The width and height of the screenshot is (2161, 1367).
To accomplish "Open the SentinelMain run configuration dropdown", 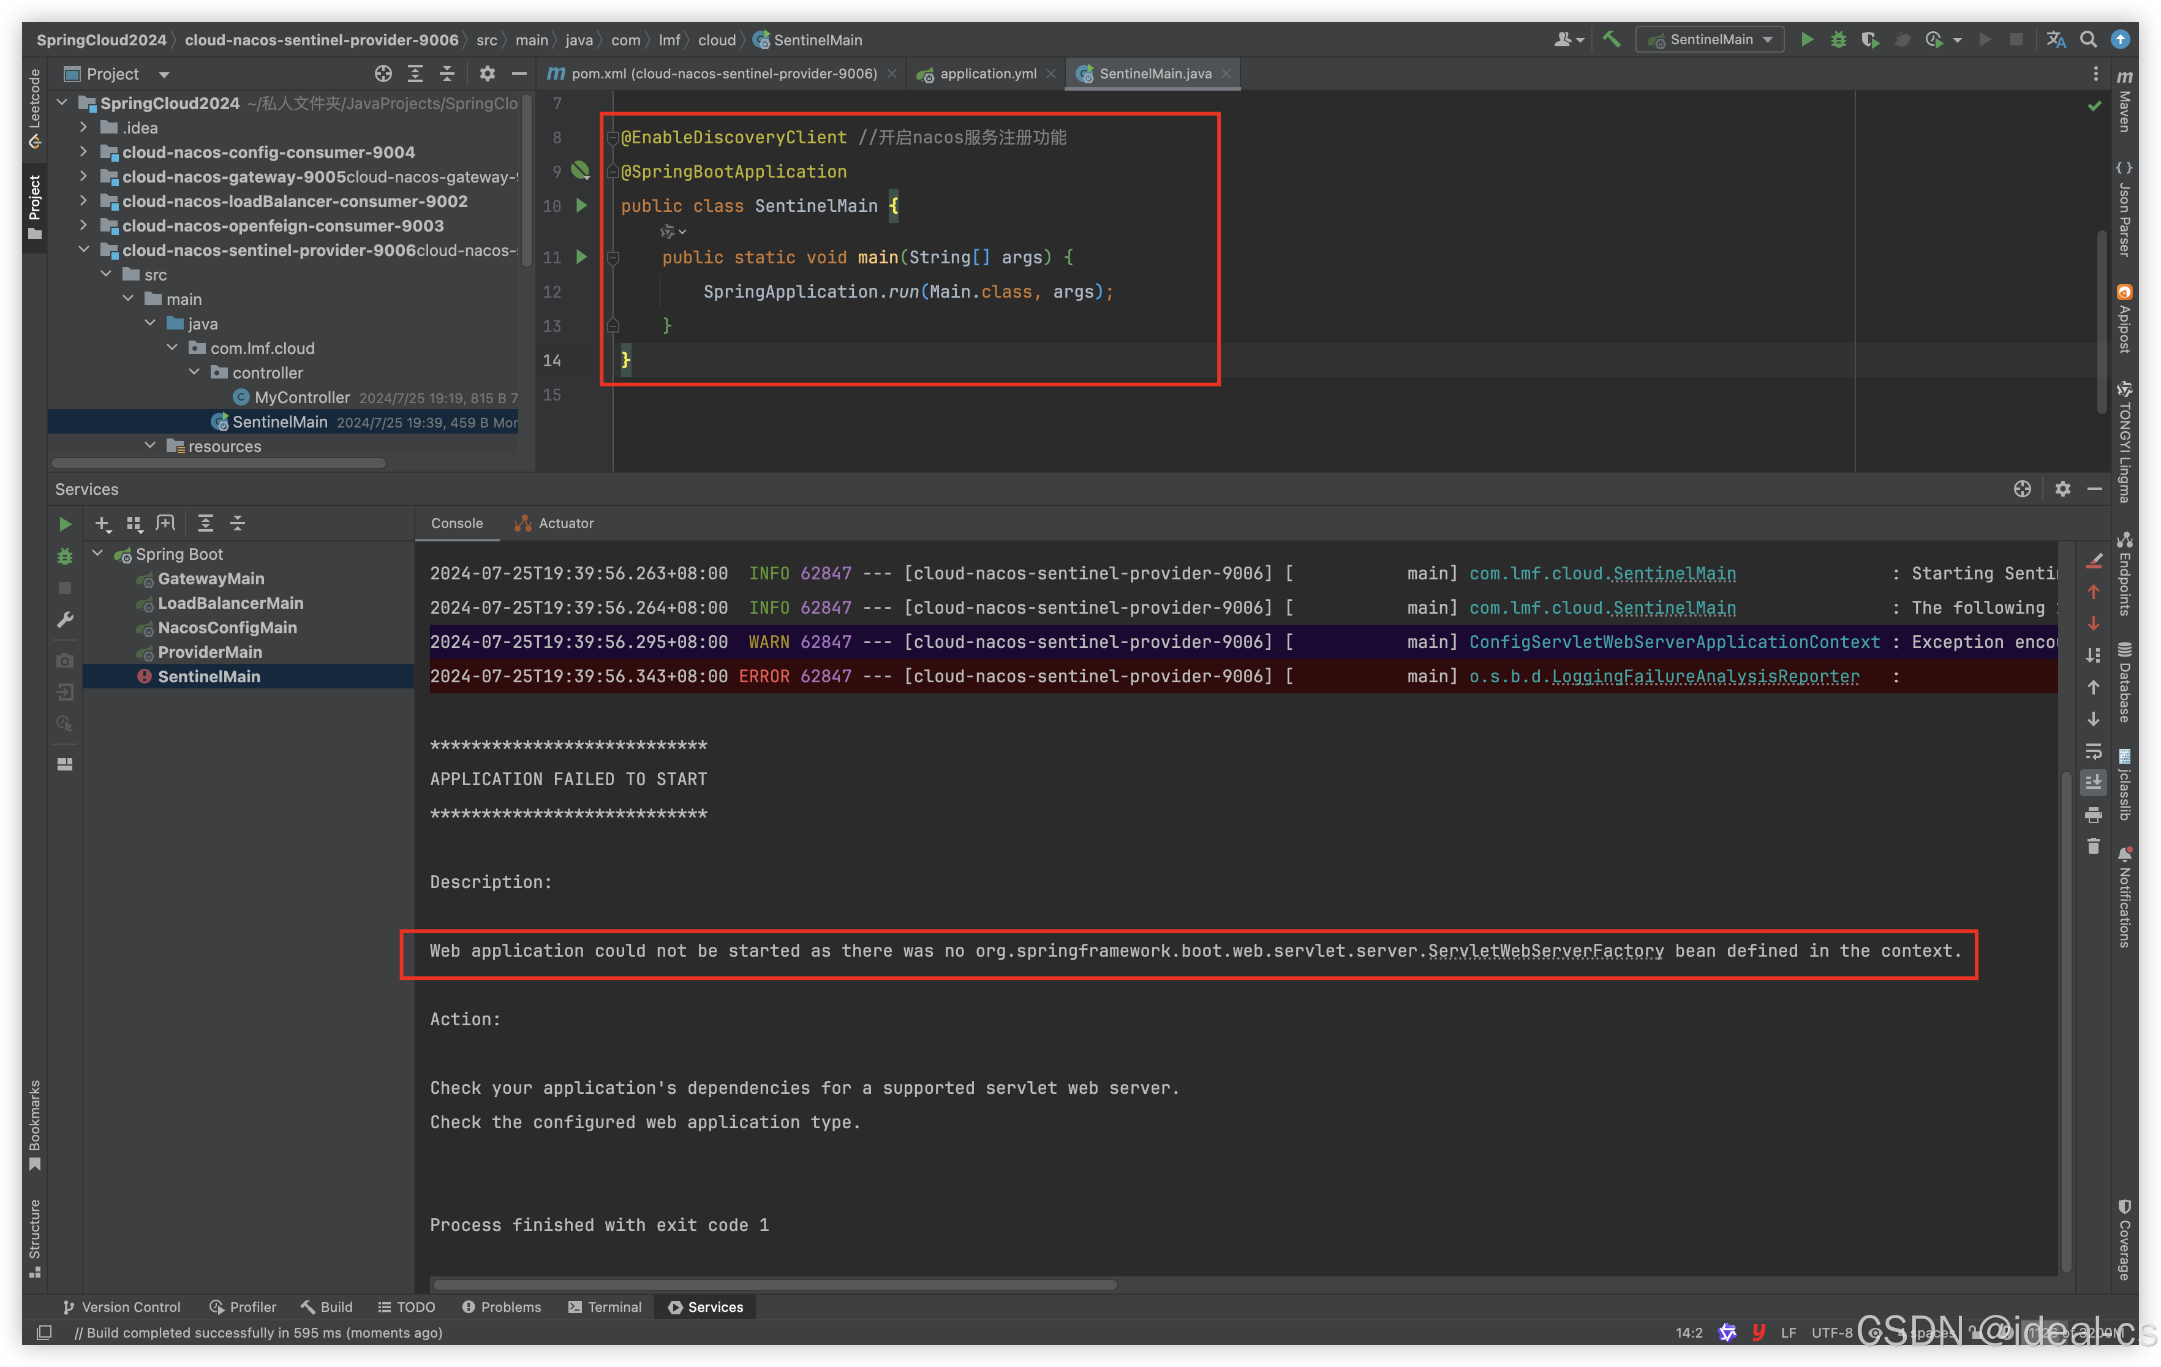I will (1710, 39).
